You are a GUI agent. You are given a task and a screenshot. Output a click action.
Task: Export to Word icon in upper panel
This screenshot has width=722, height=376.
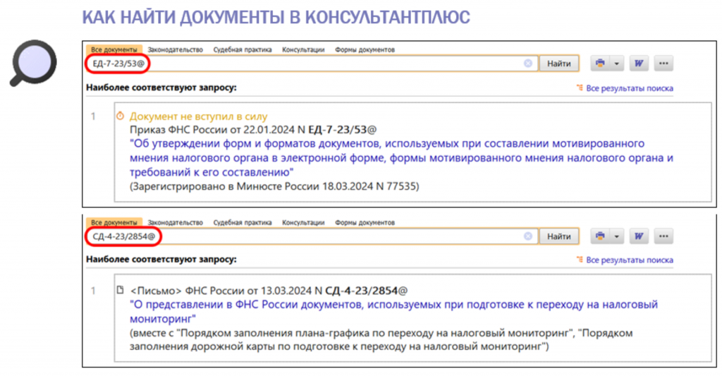pyautogui.click(x=639, y=63)
